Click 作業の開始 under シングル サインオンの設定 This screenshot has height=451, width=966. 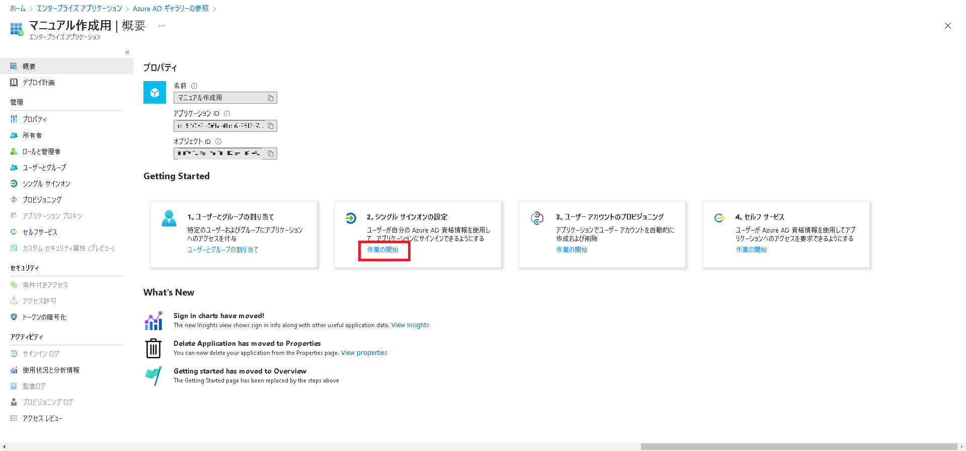click(382, 250)
